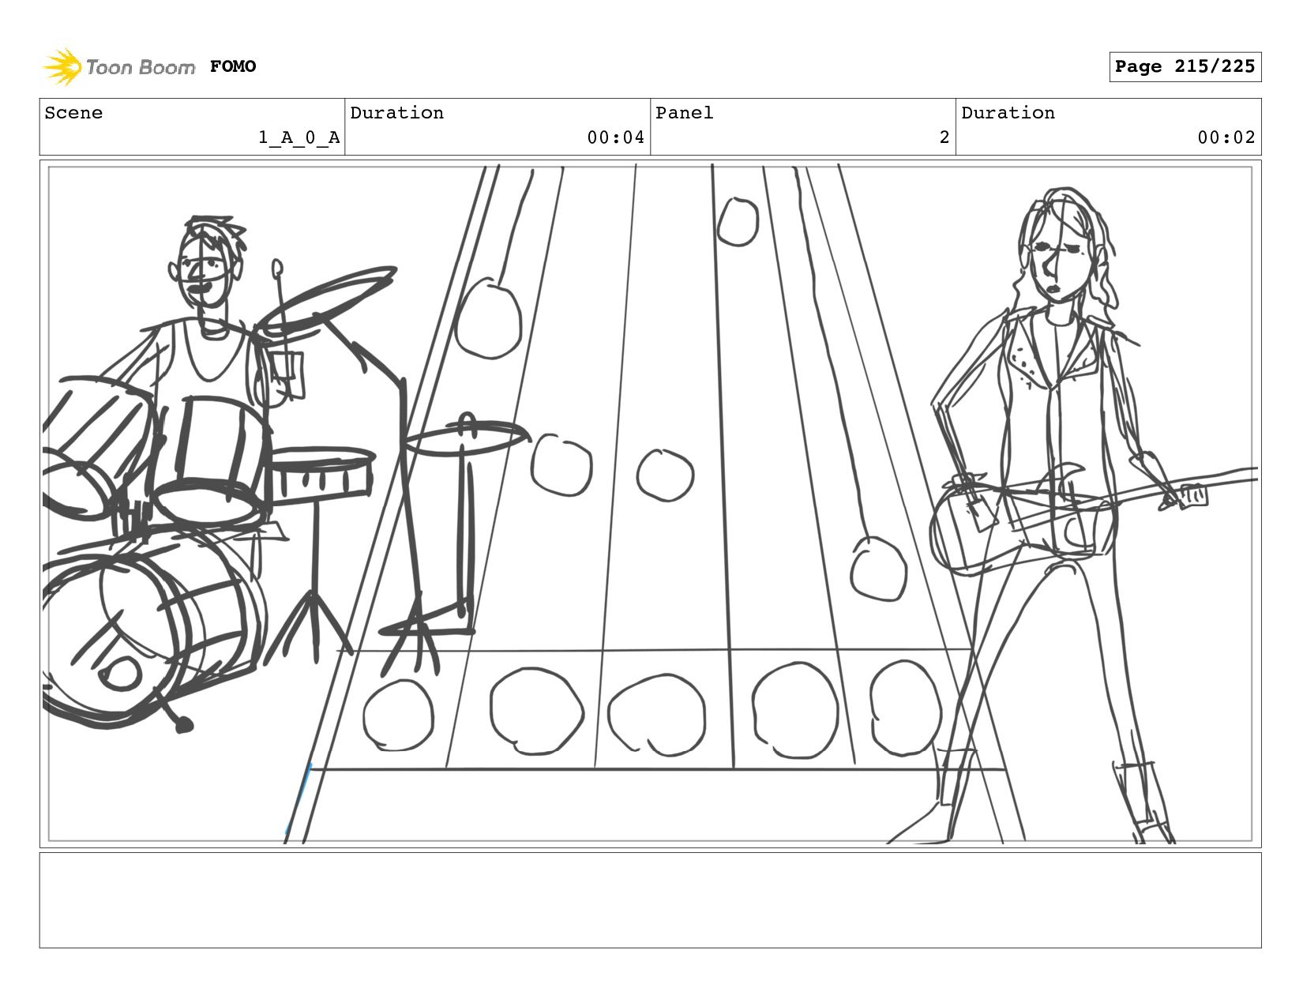Click the Page 215/225 indicator
Screen dimensions: 1303x1007
pos(1185,66)
